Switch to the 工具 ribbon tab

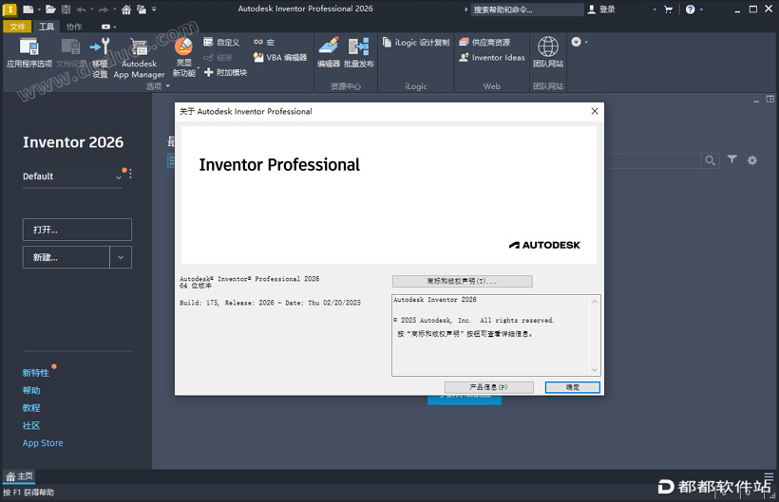tap(47, 27)
